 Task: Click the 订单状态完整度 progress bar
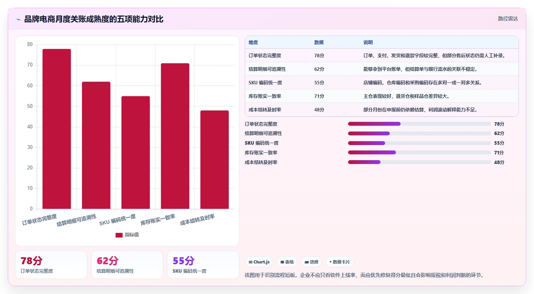click(x=420, y=124)
